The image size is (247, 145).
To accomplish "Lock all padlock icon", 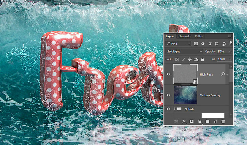I will [x=203, y=59].
